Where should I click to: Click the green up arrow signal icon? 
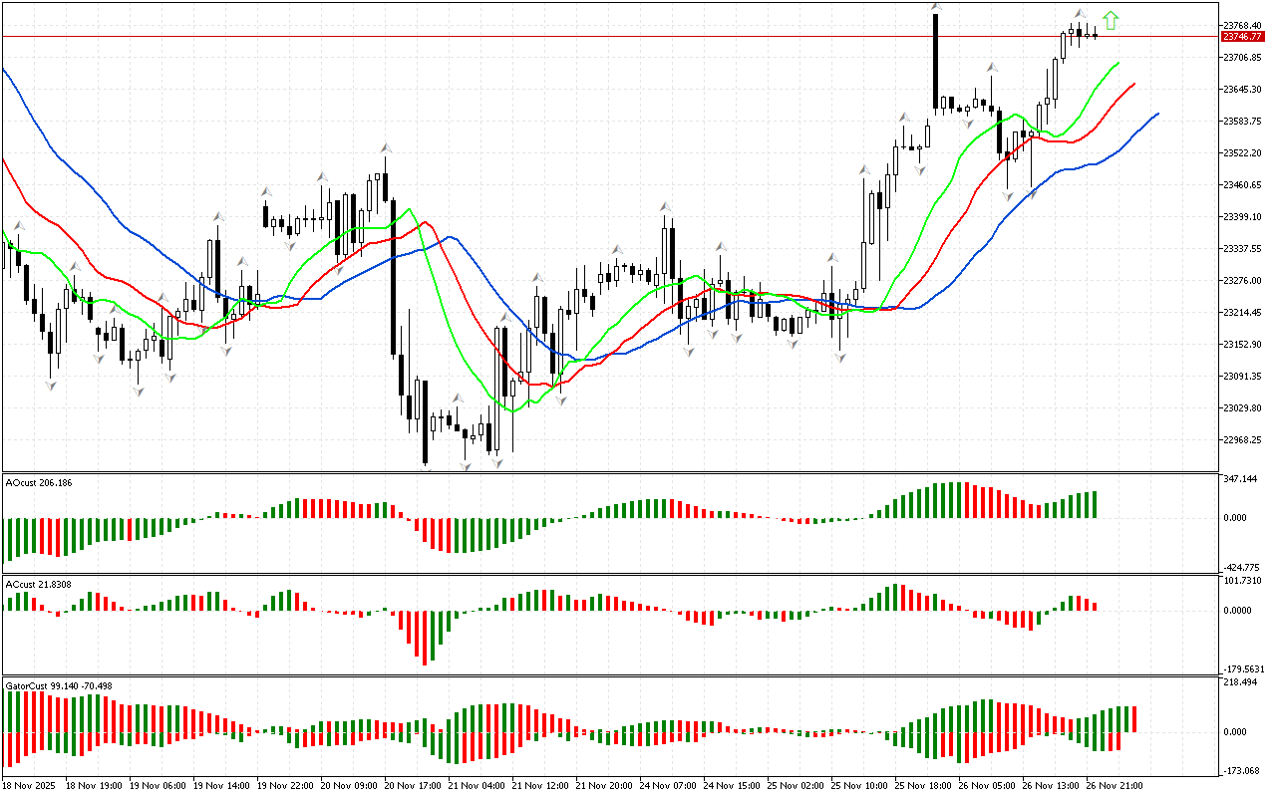tap(1111, 20)
